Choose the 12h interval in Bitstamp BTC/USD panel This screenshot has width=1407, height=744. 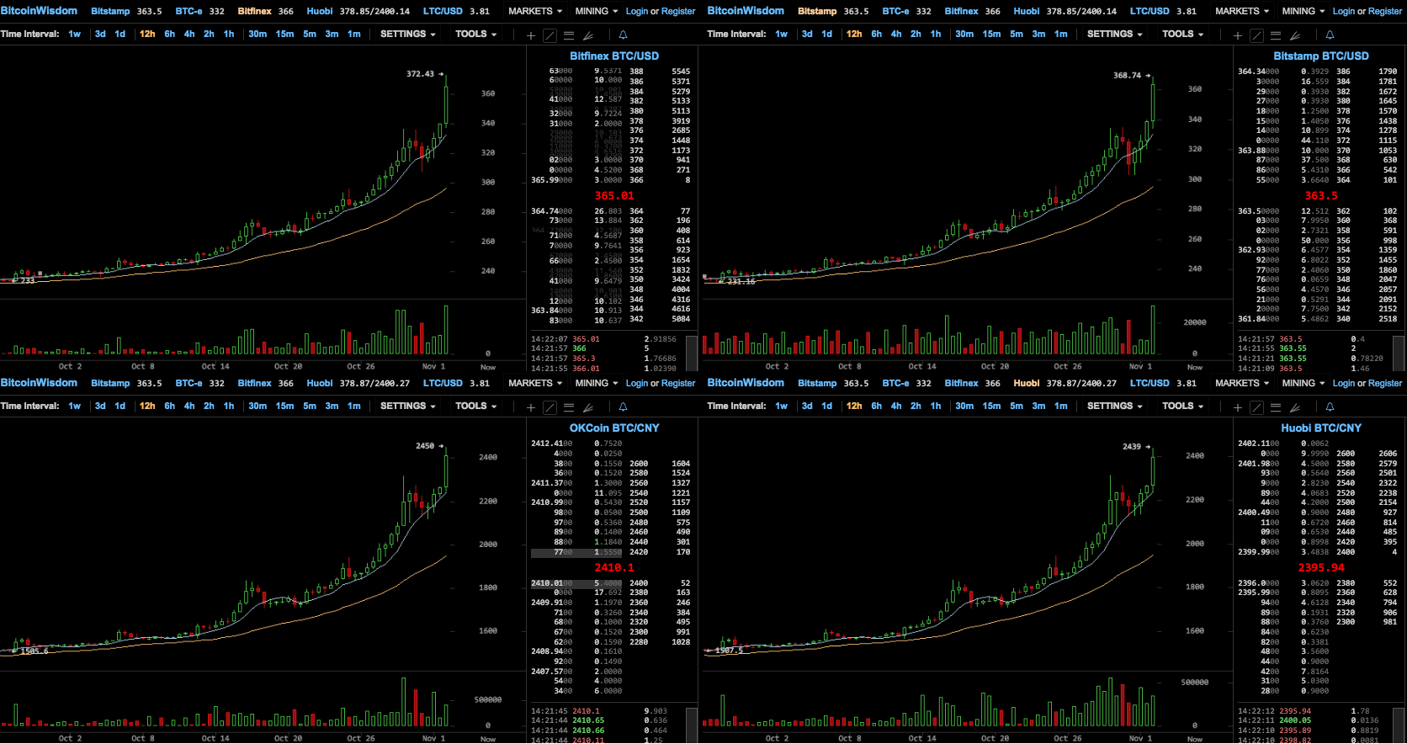click(x=854, y=35)
